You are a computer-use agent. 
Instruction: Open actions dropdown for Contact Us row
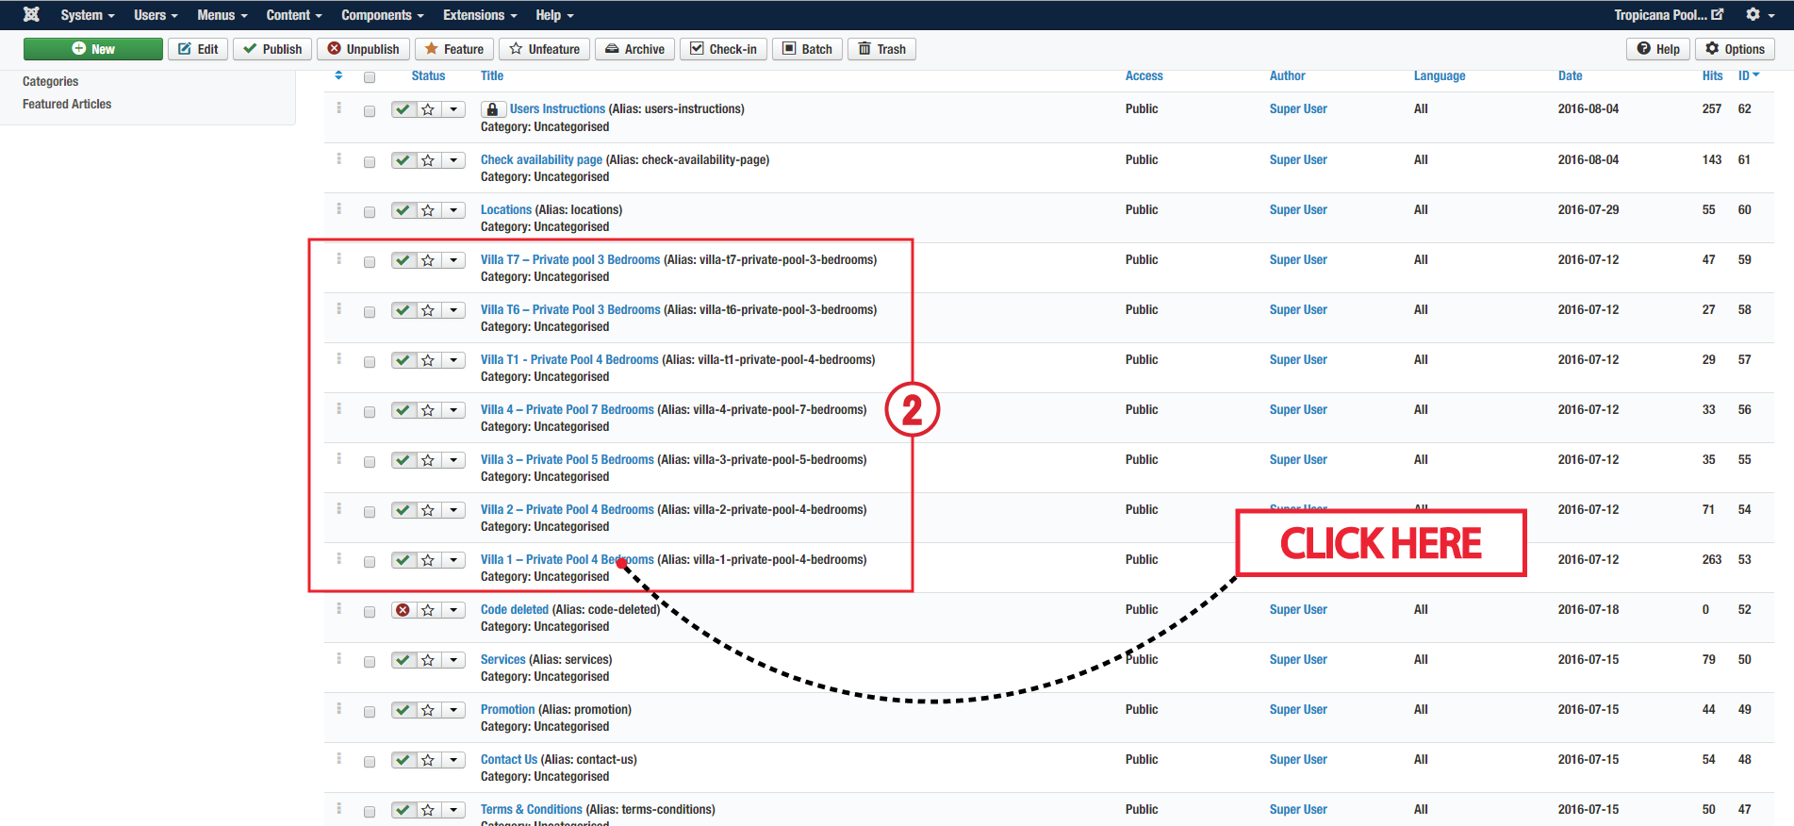pyautogui.click(x=453, y=760)
